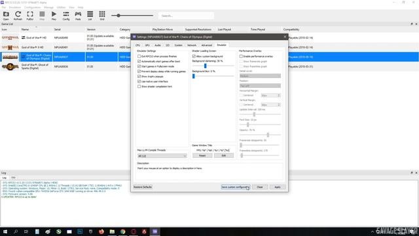Screen dimensions: 419x236
Task: Refresh the game list
Action: (x=18, y=16)
